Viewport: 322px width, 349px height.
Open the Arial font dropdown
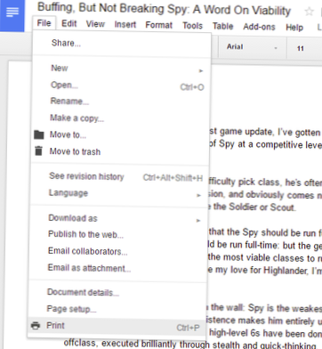[x=252, y=47]
